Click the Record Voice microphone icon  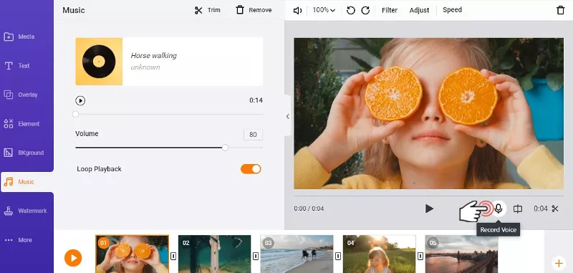[x=498, y=209]
